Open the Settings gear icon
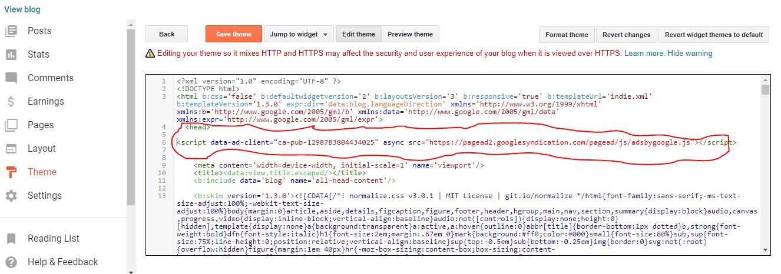The height and width of the screenshot is (274, 781). [x=11, y=196]
